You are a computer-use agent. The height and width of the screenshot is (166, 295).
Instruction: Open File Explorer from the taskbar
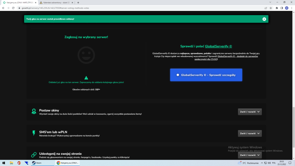[x=11, y=163]
